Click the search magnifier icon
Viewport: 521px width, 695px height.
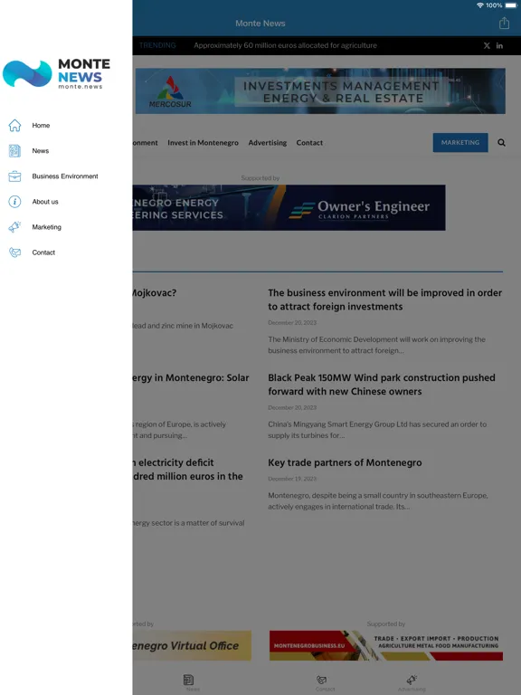tap(501, 142)
